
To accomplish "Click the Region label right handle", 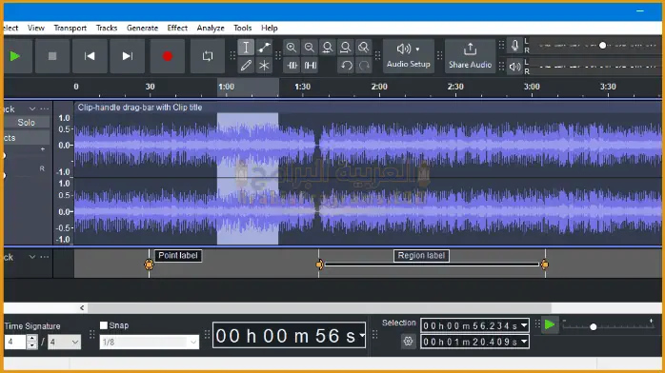I will pyautogui.click(x=545, y=265).
